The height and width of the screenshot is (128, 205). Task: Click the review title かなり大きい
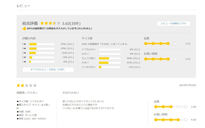pos(71,93)
